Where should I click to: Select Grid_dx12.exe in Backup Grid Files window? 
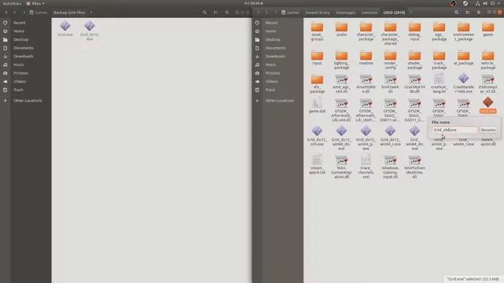[x=89, y=31]
